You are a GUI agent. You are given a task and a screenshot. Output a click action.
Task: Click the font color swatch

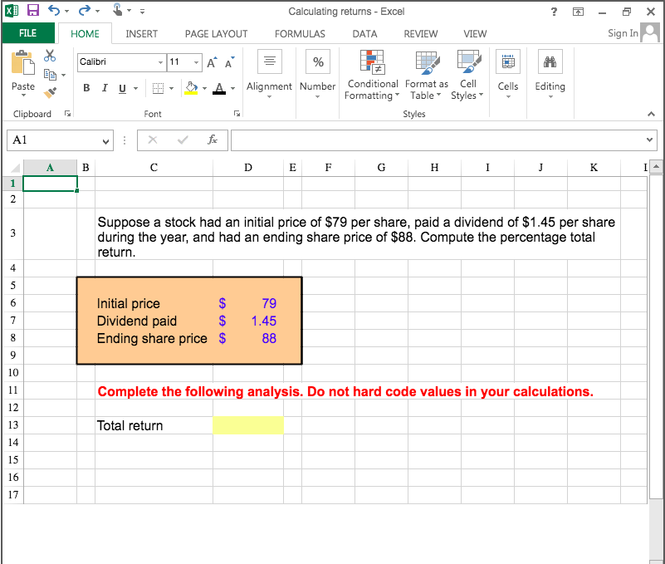click(221, 88)
